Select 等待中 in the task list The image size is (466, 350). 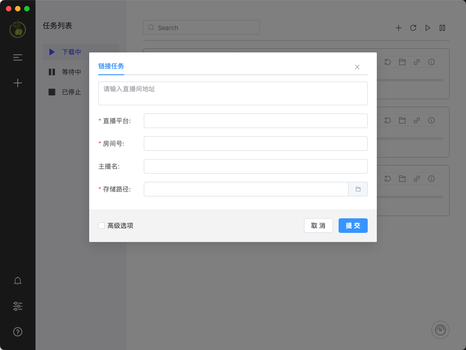pos(71,72)
